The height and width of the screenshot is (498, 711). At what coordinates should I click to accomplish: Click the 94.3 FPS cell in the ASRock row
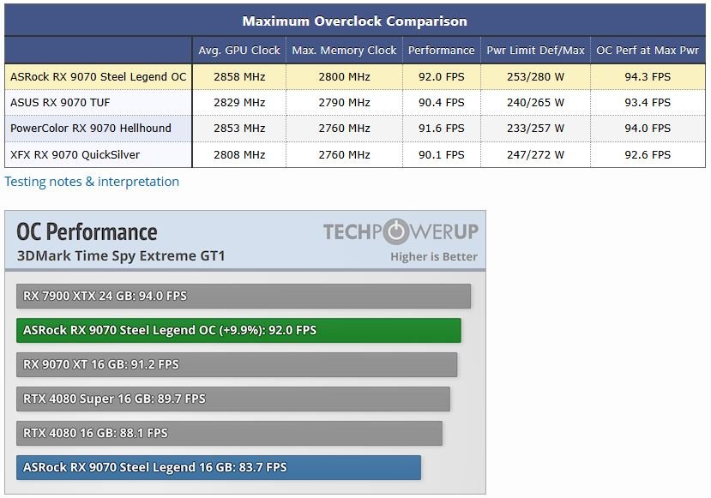[648, 76]
